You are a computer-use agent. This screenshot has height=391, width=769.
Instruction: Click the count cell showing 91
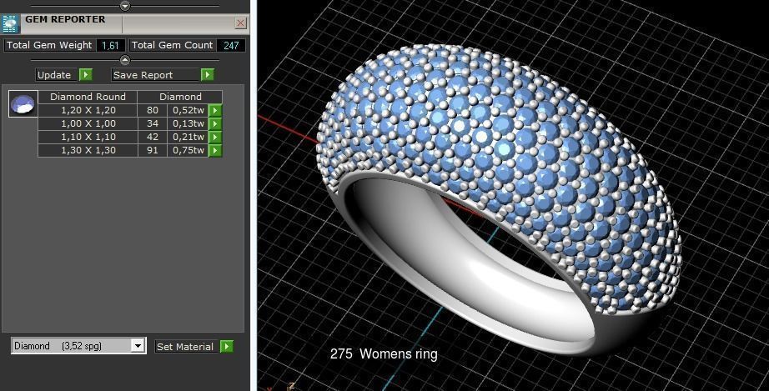[x=153, y=150]
